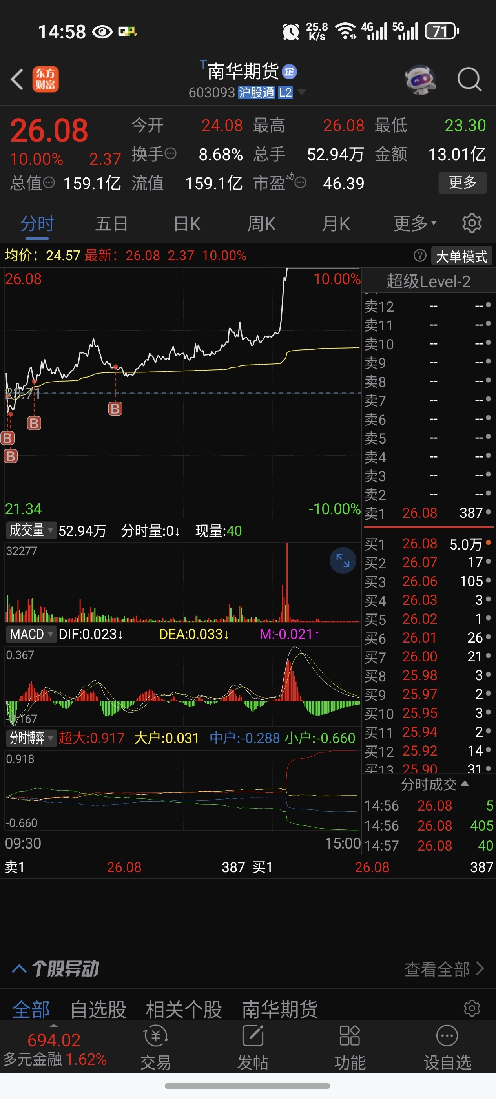Collapse the 分时成交 list arrow
Viewport: 496px width, 1099px height.
click(465, 784)
